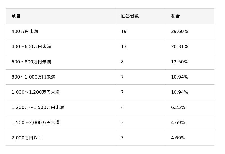The width and height of the screenshot is (225, 154).
Task: Select the 1,200万〜1,500万円未満 row label
Action: [38, 108]
